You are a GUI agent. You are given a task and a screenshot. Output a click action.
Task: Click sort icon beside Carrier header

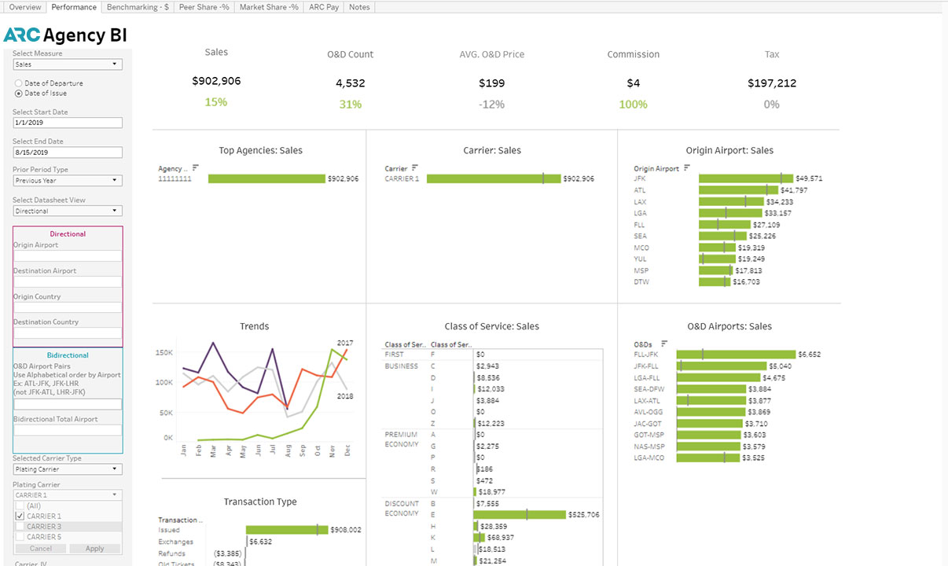click(x=415, y=167)
